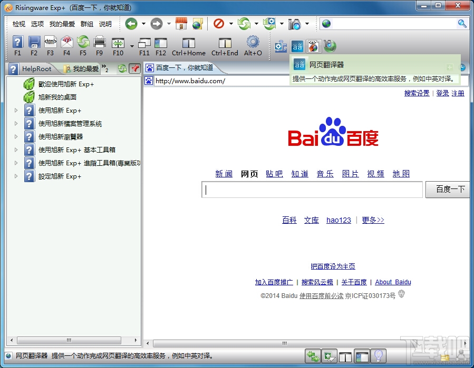
Task: Click the About Baidu link
Action: 393,282
